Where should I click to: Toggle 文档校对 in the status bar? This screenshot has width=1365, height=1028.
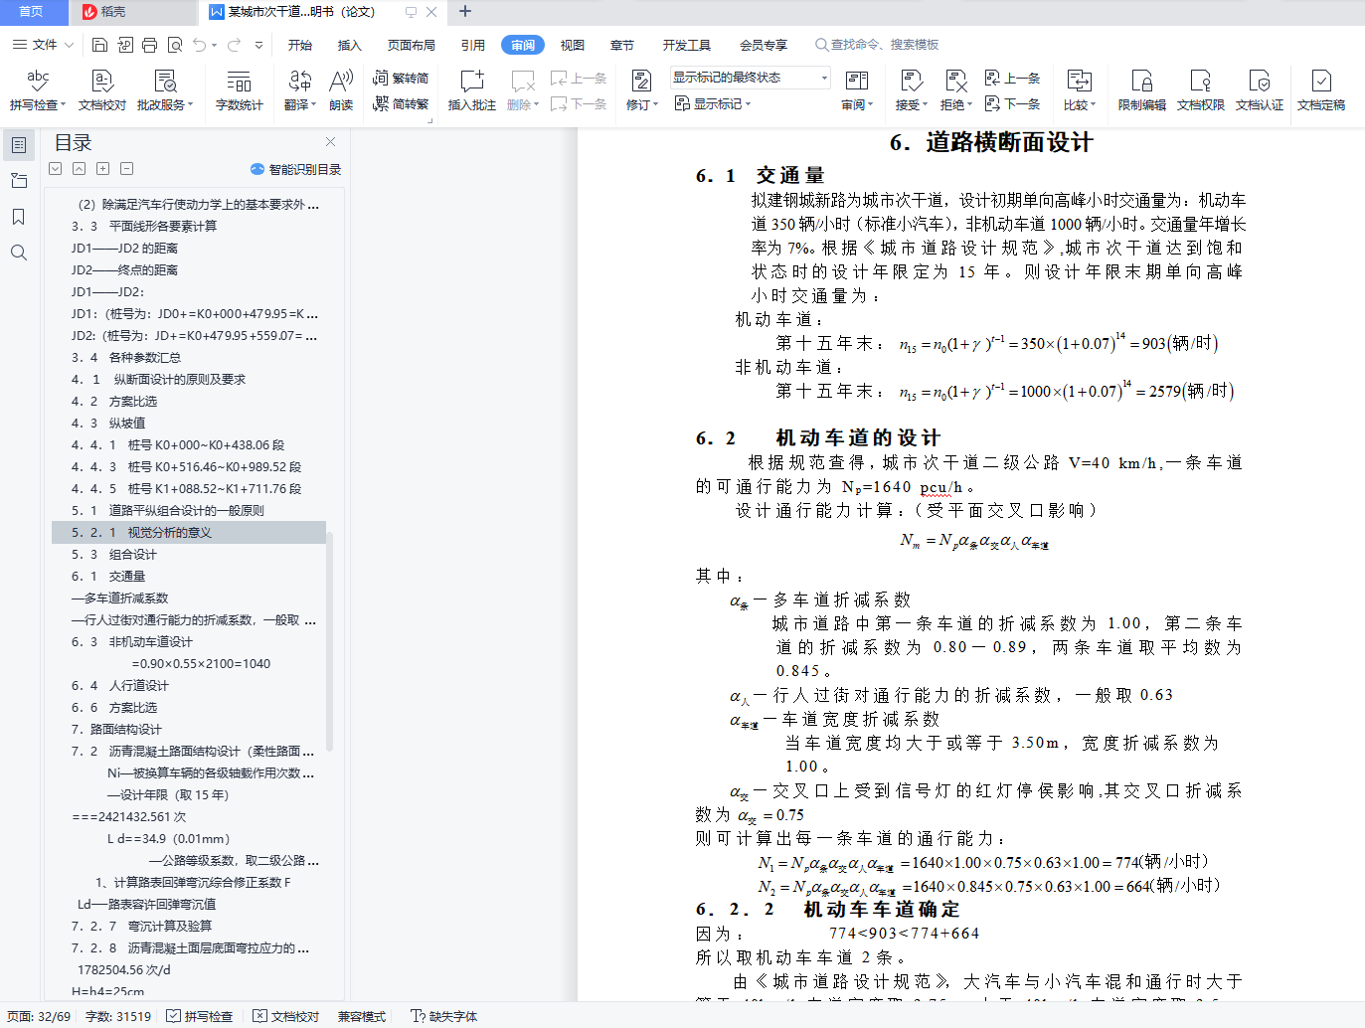pos(286,1016)
